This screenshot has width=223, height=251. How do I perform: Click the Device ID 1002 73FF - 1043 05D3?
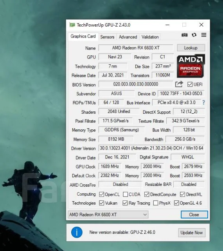(x=181, y=93)
